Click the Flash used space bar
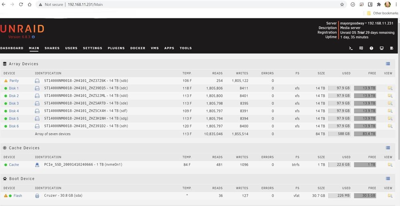This screenshot has height=206, width=400. pos(340,196)
